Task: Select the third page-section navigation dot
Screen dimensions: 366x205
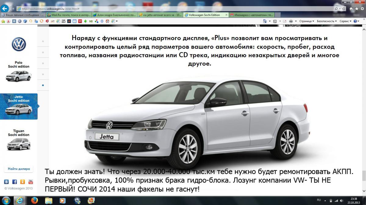Action: pyautogui.click(x=43, y=63)
